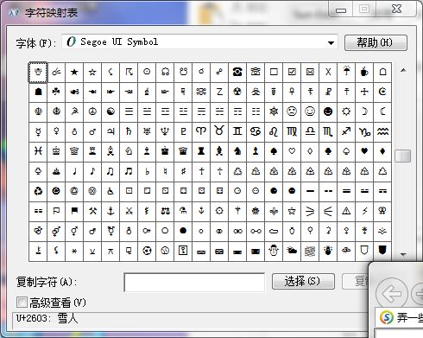Select the white outlined star character
This screenshot has height=338, width=423.
(x=92, y=72)
